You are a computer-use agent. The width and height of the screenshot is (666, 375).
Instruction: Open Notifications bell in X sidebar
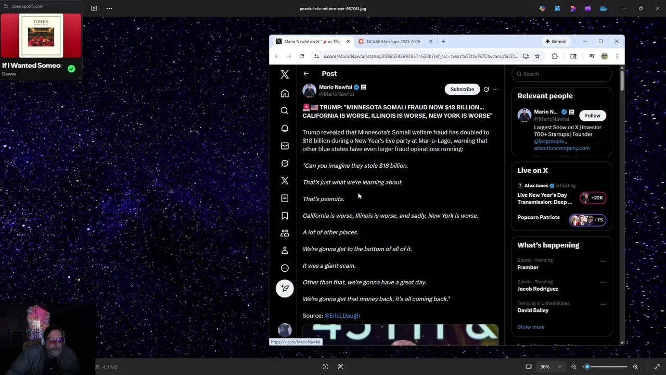[x=285, y=128]
